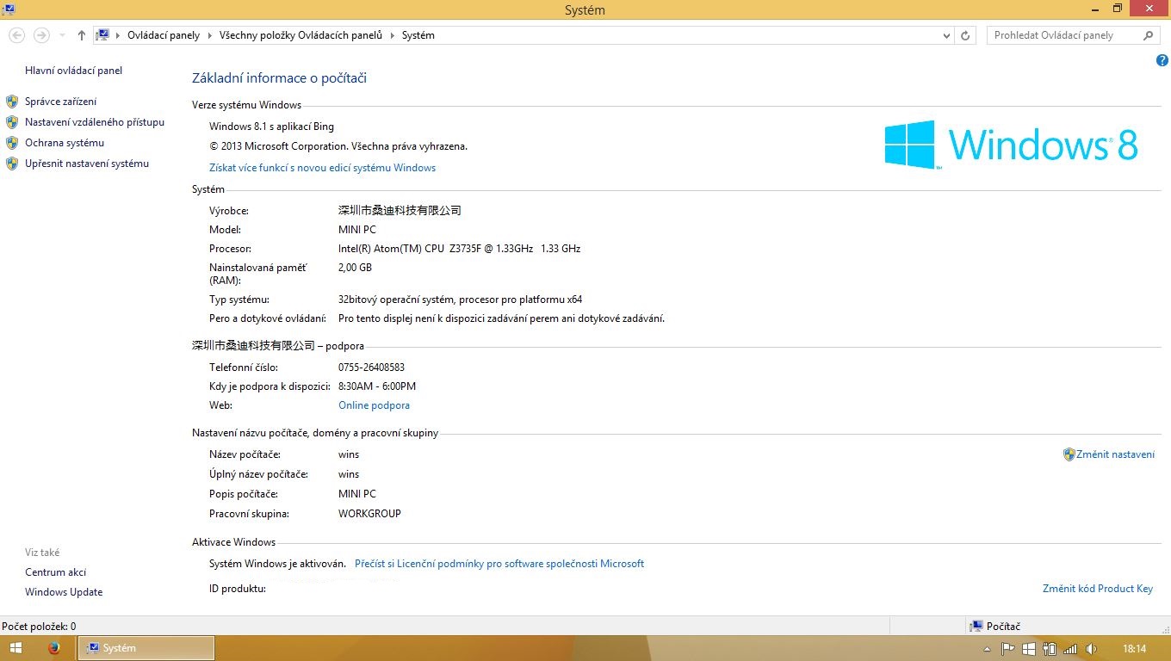Refresh the page with the refresh icon
Image resolution: width=1171 pixels, height=661 pixels.
click(965, 35)
